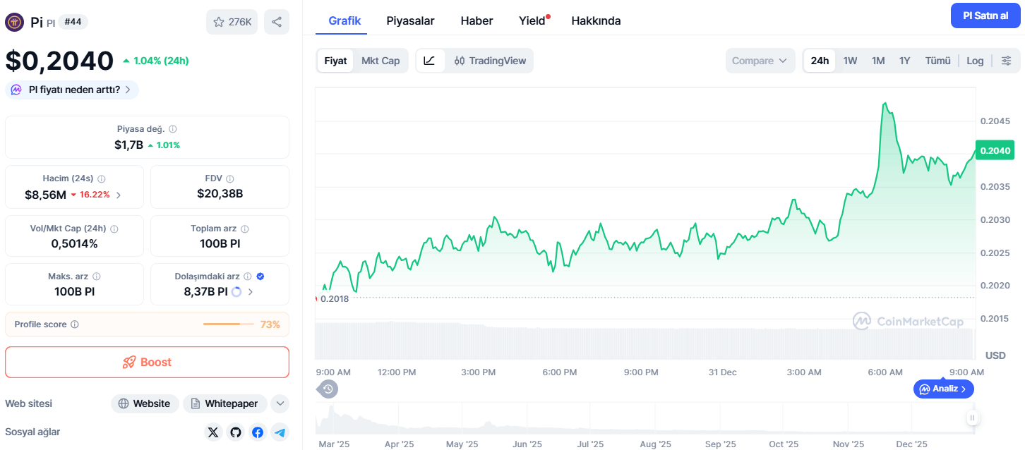This screenshot has height=450, width=1025.
Task: Click the info icon next to Piyasa değ.
Action: [x=173, y=129]
